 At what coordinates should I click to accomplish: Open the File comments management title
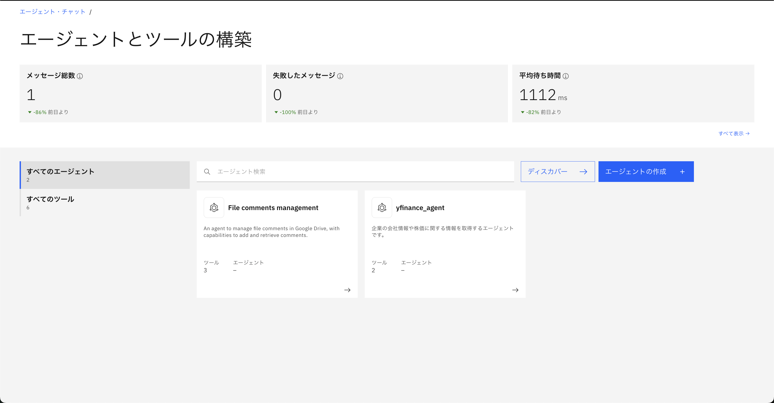pyautogui.click(x=273, y=208)
